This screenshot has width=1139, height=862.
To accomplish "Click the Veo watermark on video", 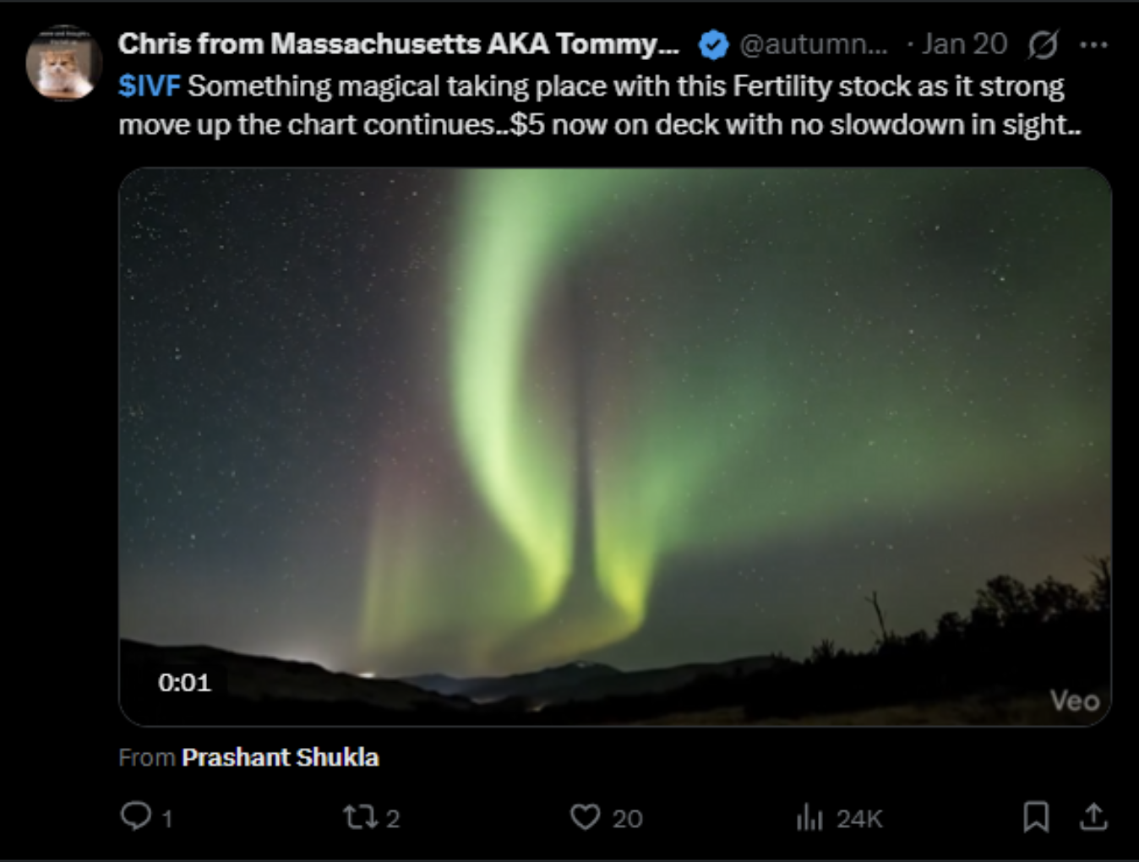I will tap(1074, 700).
